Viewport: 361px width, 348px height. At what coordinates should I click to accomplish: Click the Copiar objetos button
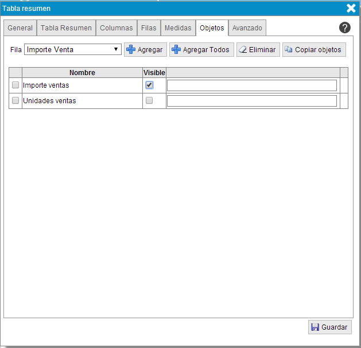(313, 50)
